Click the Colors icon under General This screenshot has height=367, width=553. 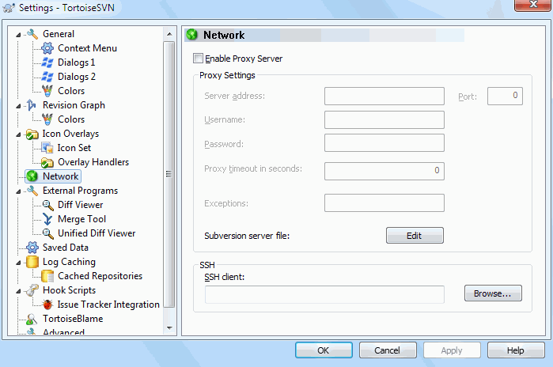[47, 91]
